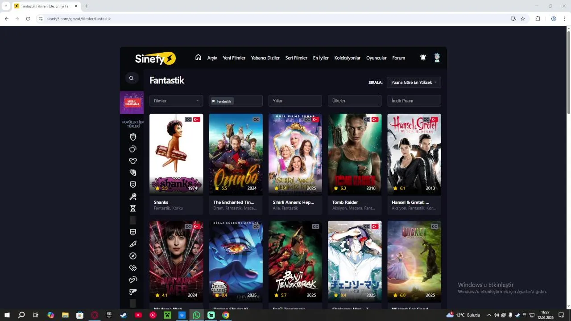Select the smiling mask genre icon
Viewport: 571px width, 321px height.
(x=132, y=232)
